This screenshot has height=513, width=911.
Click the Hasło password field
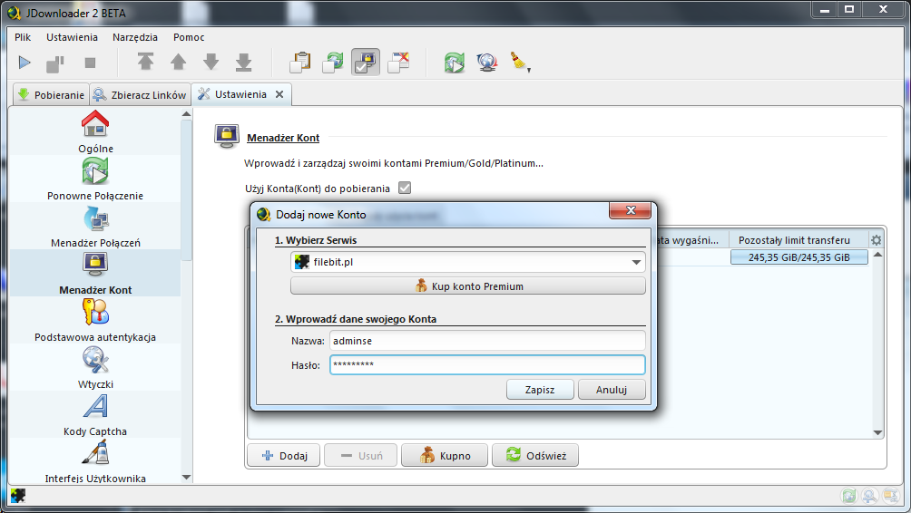(x=487, y=365)
